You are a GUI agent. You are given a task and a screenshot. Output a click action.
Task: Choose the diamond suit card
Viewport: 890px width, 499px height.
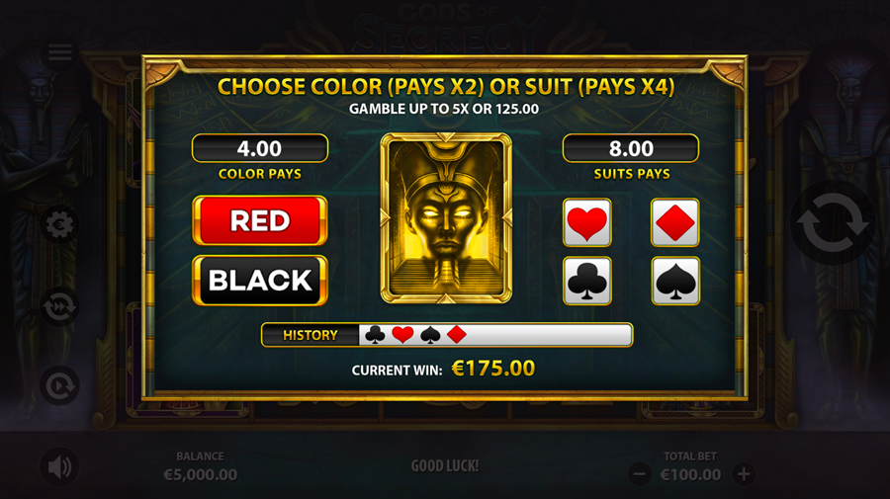(674, 222)
